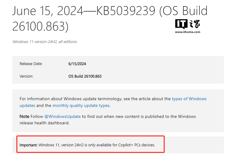The height and width of the screenshot is (157, 227).
Task: Click the bold "Note" label
Action: [25, 116]
